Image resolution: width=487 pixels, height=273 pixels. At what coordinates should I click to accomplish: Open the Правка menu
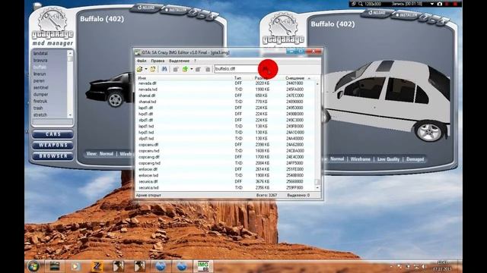tap(158, 61)
